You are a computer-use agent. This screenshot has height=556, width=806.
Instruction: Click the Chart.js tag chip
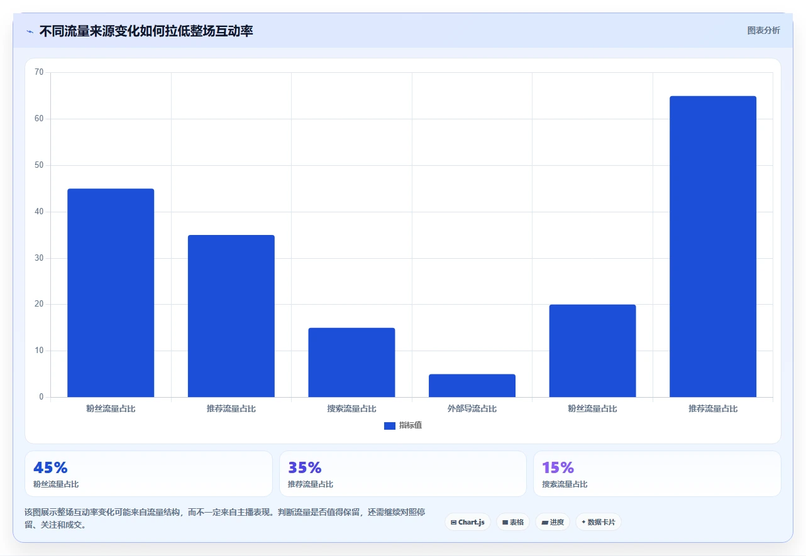(x=468, y=522)
